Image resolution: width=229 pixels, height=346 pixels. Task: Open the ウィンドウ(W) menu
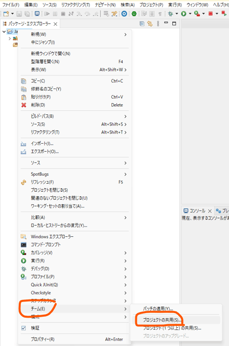(198, 5)
